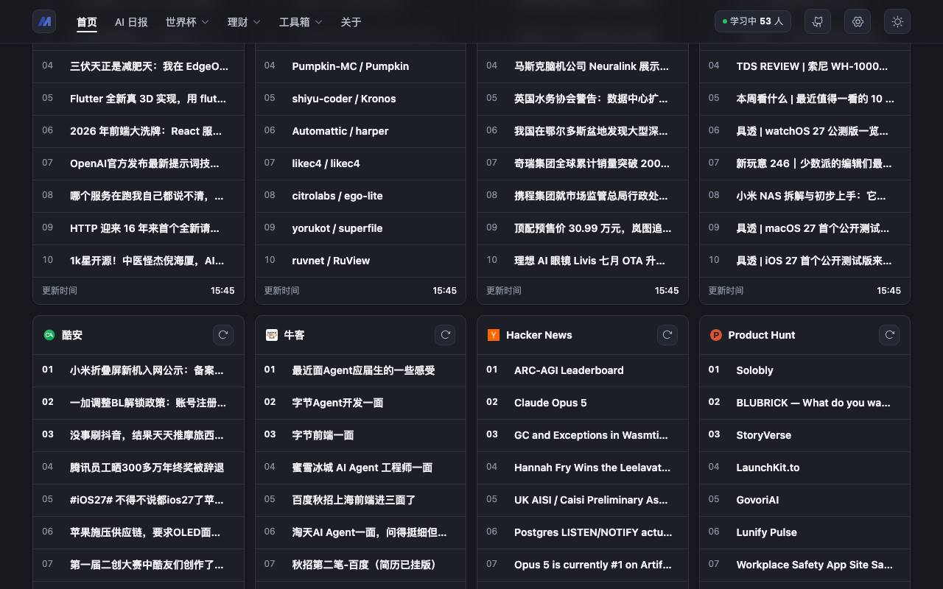Open the UK AISI / Caisi Preliminary story
This screenshot has height=589, width=943.
click(583, 500)
